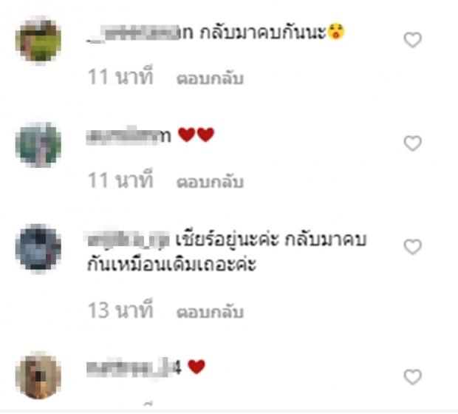Click the surprised face emoji after "กลับมาคบกันนะ"

click(336, 32)
